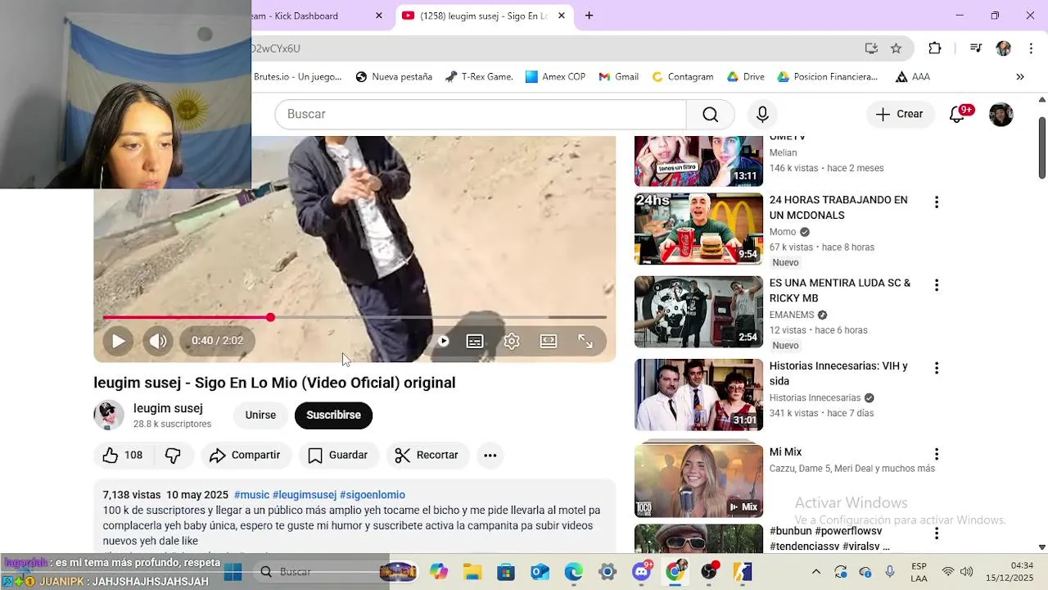
Task: Switch to theater mode
Action: (x=549, y=341)
